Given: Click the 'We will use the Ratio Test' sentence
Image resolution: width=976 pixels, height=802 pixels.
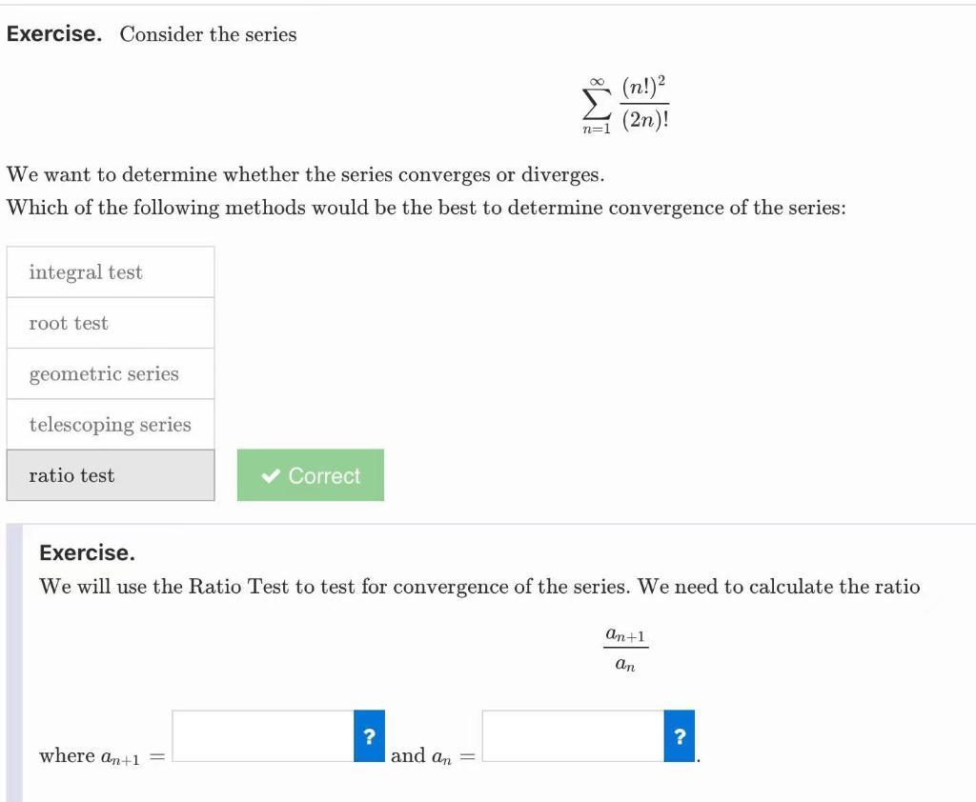Looking at the screenshot, I should (479, 587).
